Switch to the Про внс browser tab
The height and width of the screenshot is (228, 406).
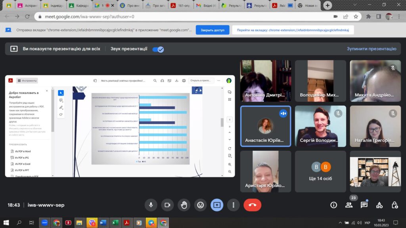point(130,6)
